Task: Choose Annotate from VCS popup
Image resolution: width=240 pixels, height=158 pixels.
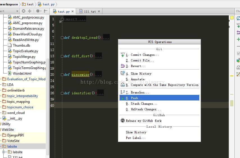Action: coord(159,79)
